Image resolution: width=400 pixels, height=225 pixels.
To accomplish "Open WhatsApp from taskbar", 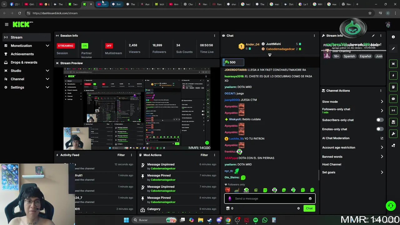I will [x=265, y=220].
